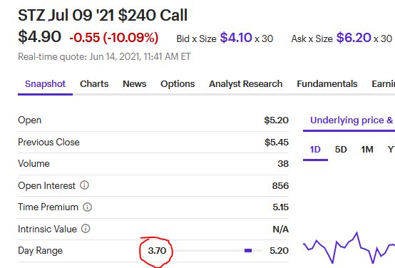This screenshot has width=395, height=268.
Task: Open the Fundamentals tab
Action: click(x=327, y=84)
